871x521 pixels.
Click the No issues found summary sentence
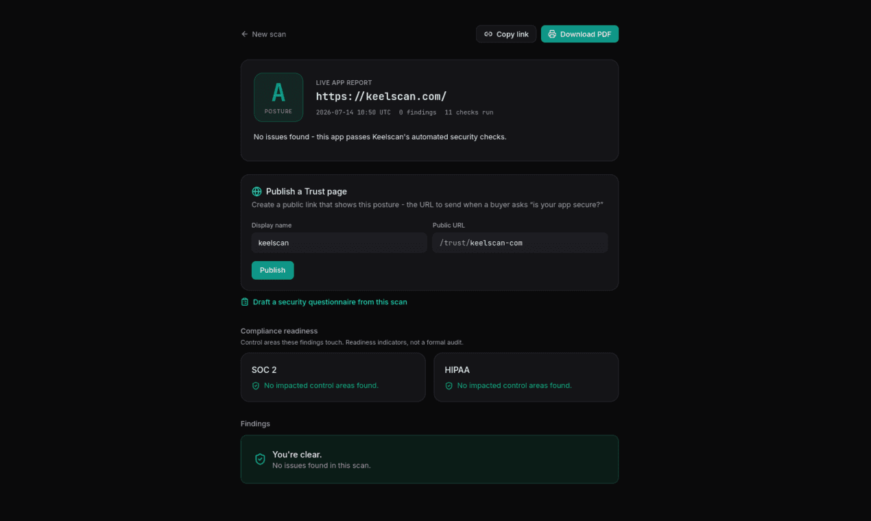380,137
